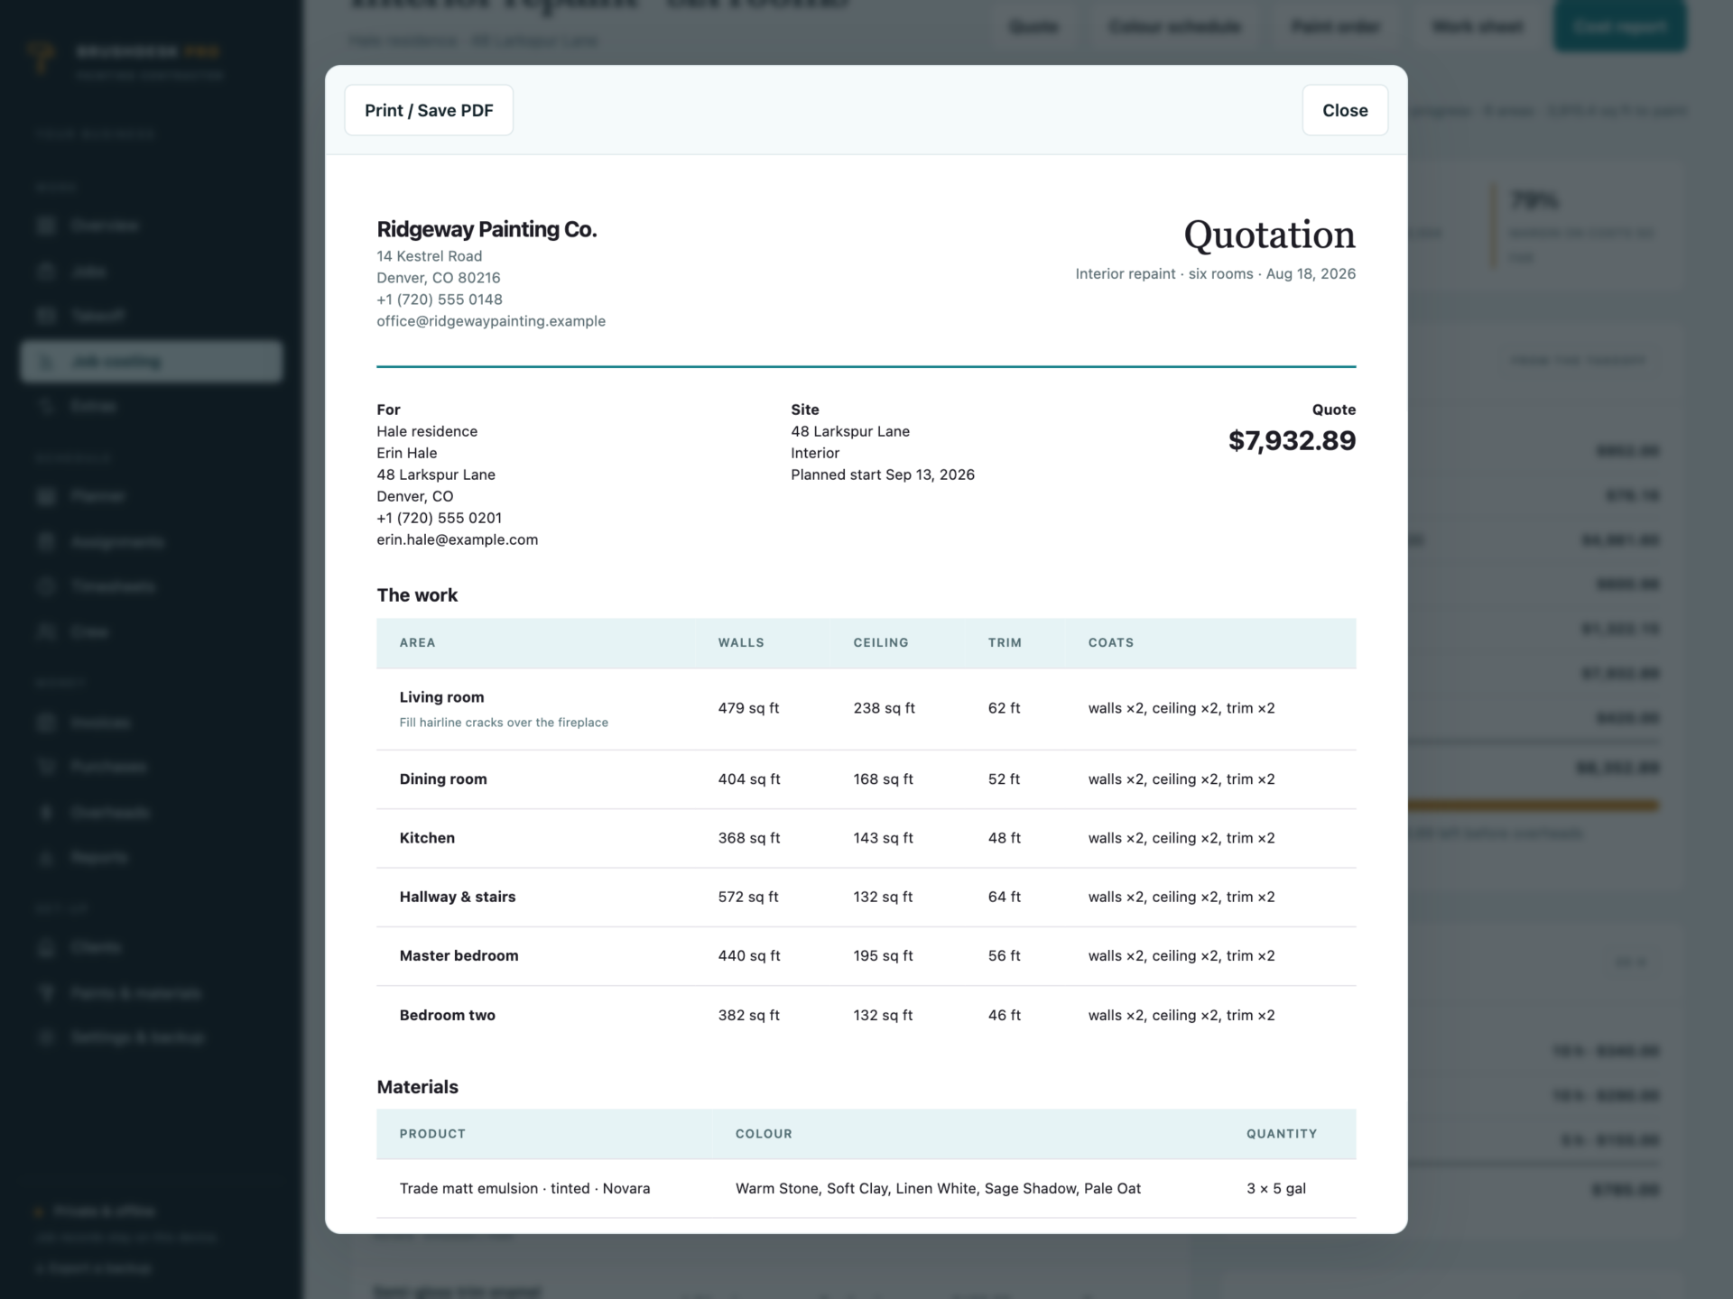Screen dimensions: 1733x1299
Task: Click the CEILING column header
Action: [x=881, y=642]
